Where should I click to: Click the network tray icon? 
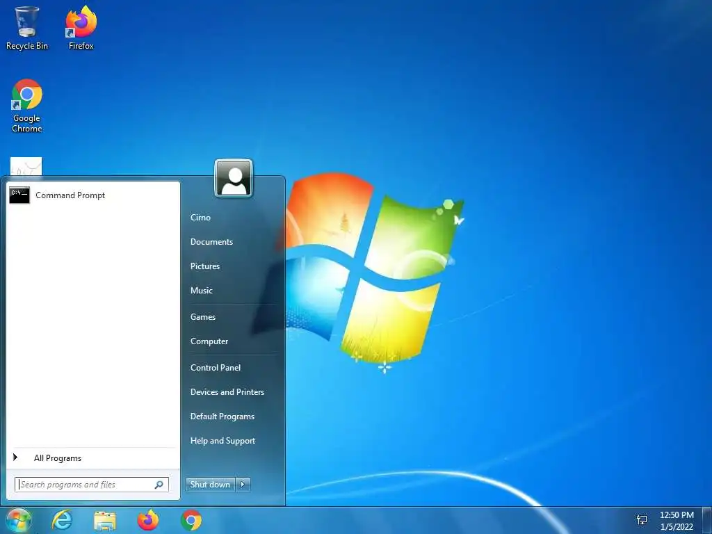(642, 520)
